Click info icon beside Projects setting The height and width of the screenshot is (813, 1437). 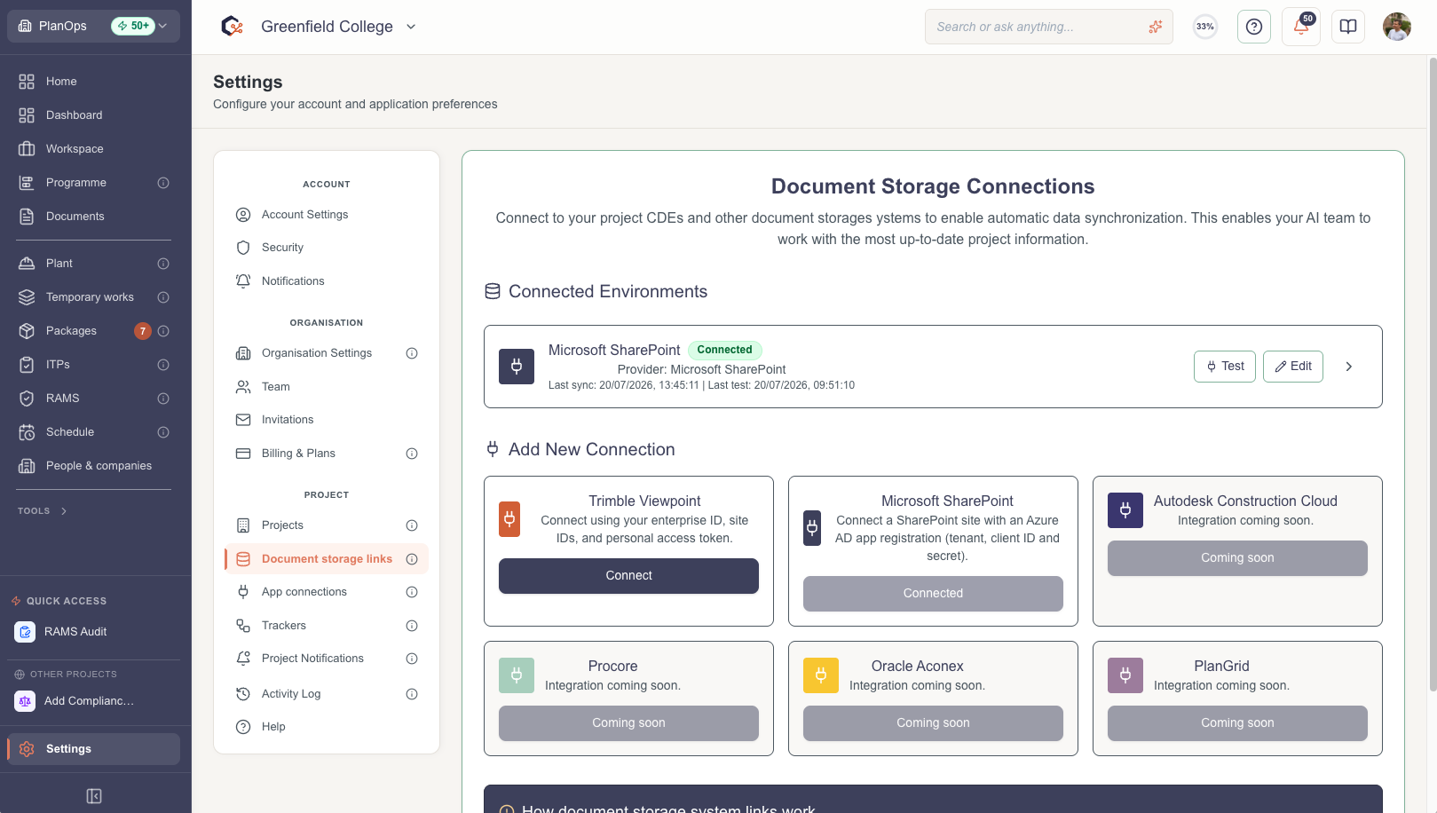click(x=412, y=525)
